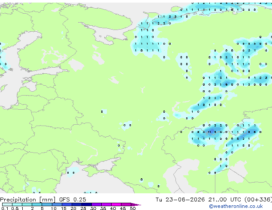Click the 45–50 mm legend color swatch
Viewport: 272px width, 210px height.
pyautogui.click(x=126, y=204)
